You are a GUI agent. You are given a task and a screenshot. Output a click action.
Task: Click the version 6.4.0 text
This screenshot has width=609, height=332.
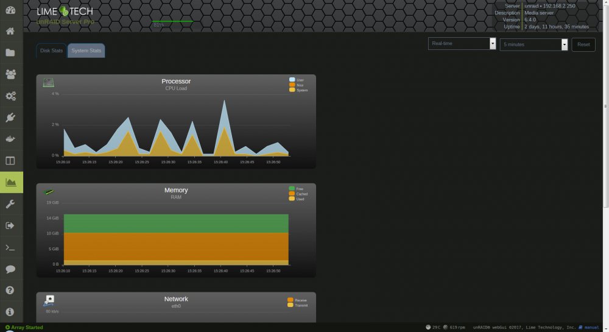coord(530,20)
